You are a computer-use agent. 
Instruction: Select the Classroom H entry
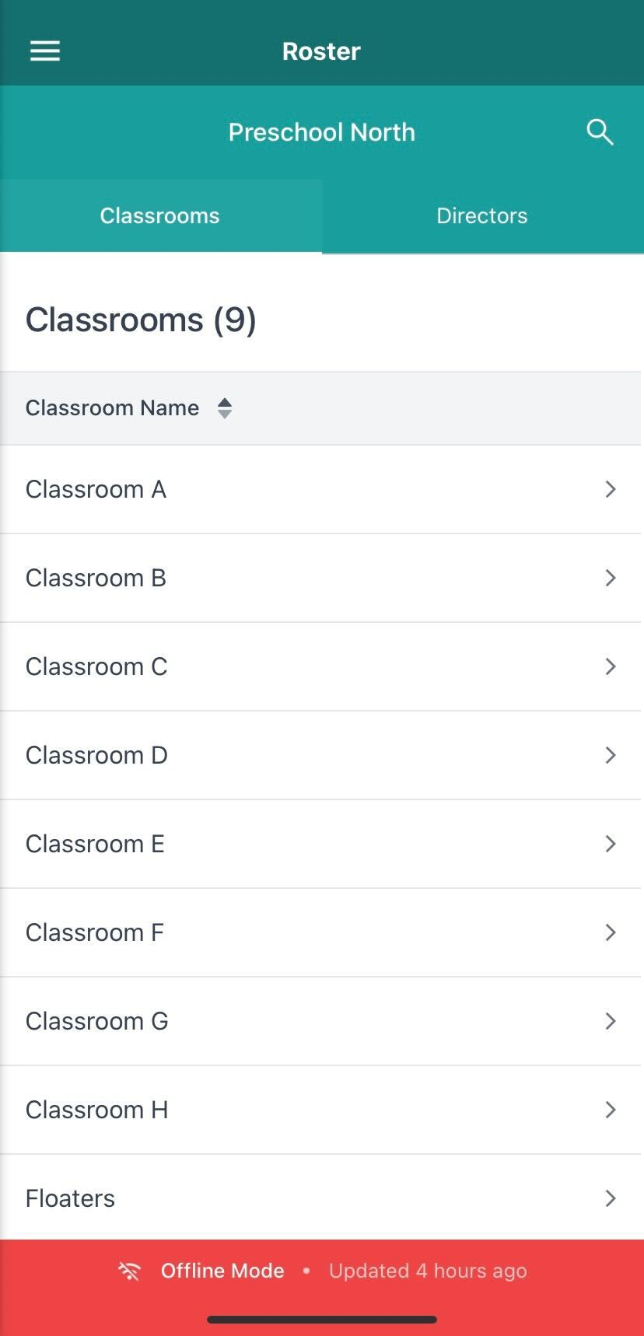tap(97, 1110)
